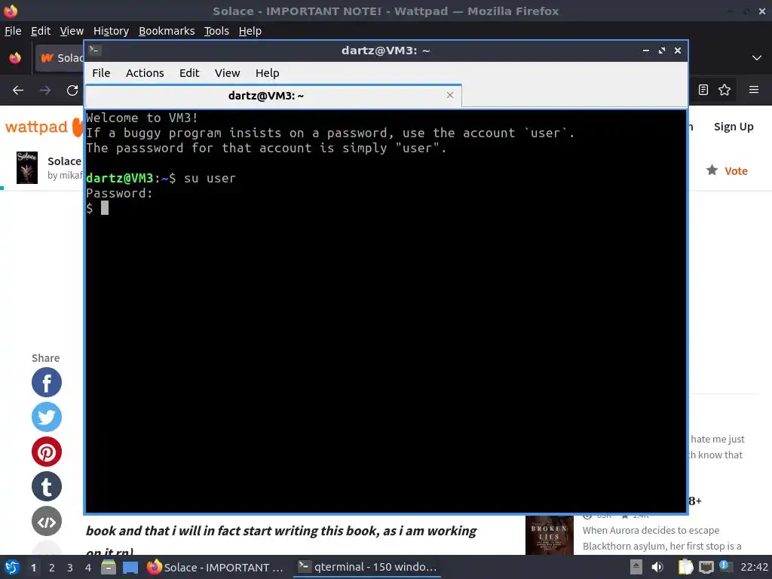This screenshot has width=772, height=579.
Task: Open the file manager from taskbar
Action: point(109,567)
